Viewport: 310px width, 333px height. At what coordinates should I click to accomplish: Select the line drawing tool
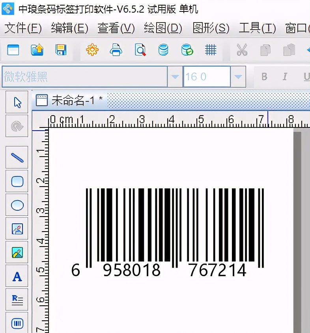pyautogui.click(x=17, y=157)
